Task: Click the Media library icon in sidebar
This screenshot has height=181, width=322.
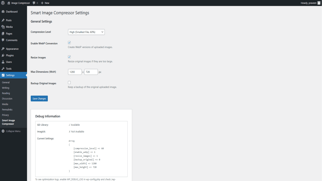Action: [x=3, y=27]
